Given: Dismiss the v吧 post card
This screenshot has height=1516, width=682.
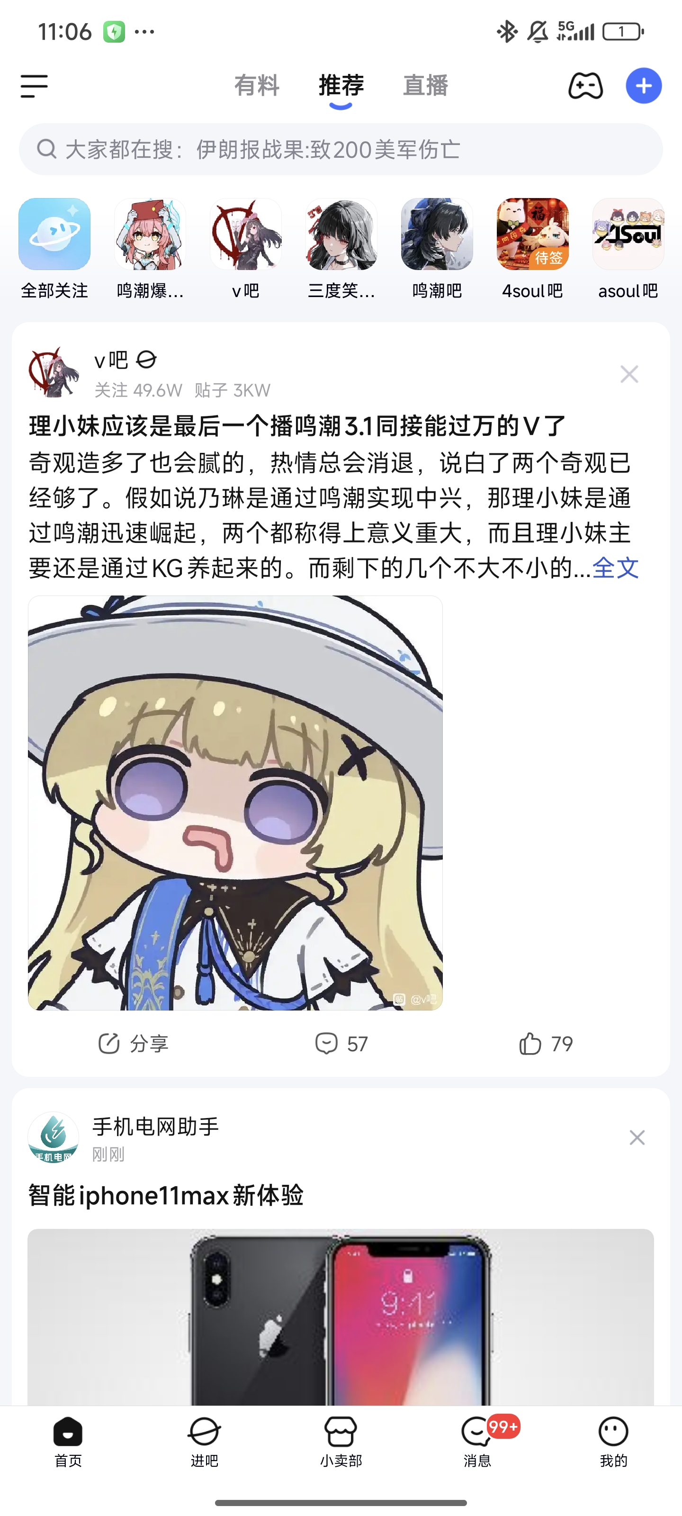Looking at the screenshot, I should click(x=629, y=374).
